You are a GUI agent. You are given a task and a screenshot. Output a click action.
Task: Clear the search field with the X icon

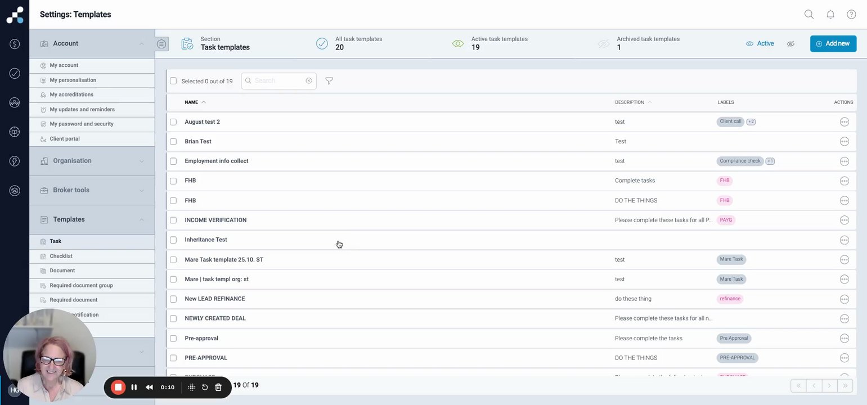[309, 80]
